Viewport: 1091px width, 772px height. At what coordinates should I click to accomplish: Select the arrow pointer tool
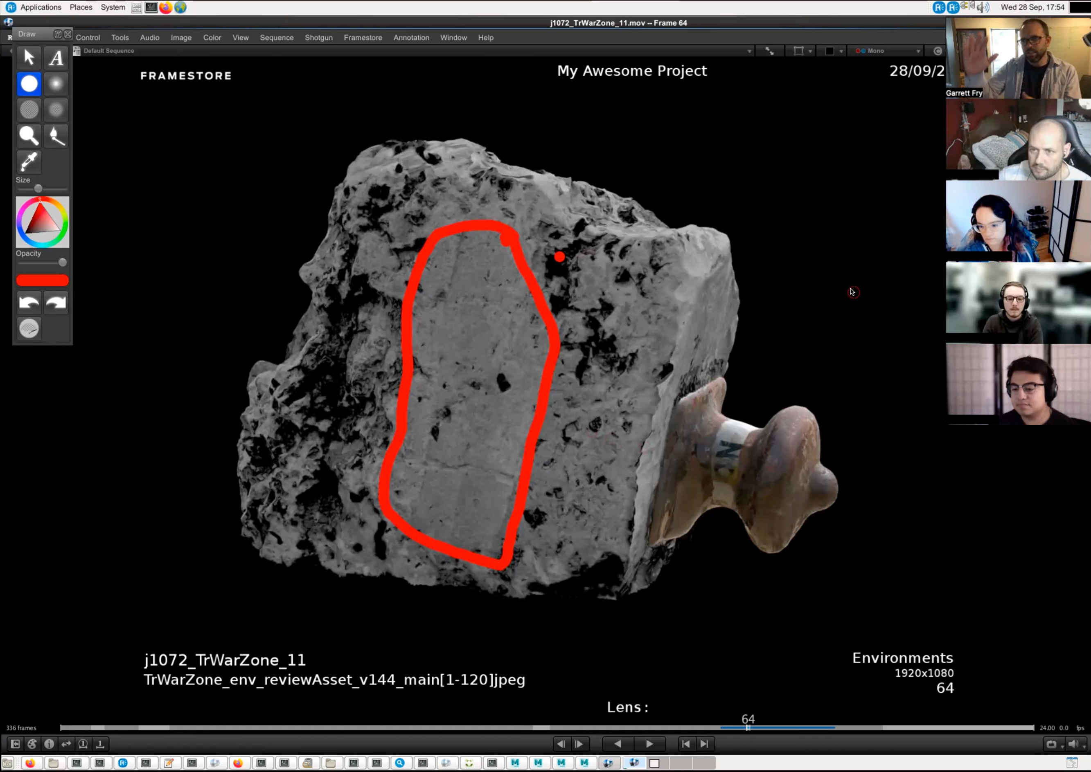(x=29, y=58)
